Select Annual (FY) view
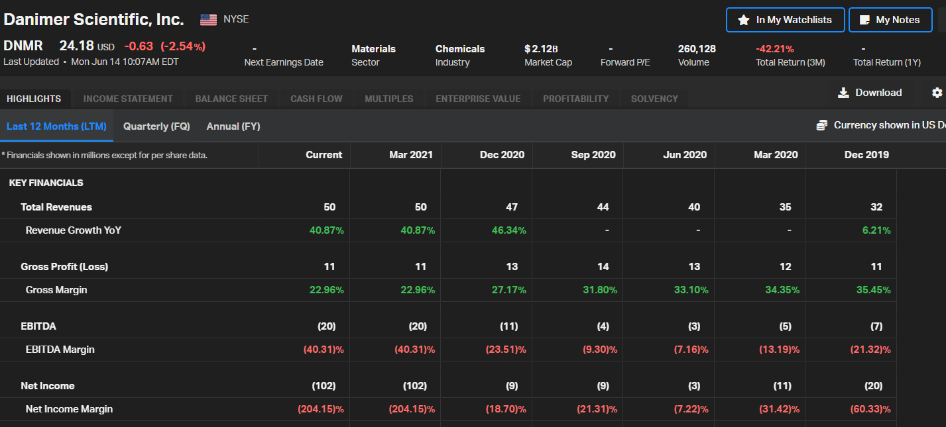Viewport: 946px width, 427px height. tap(233, 126)
